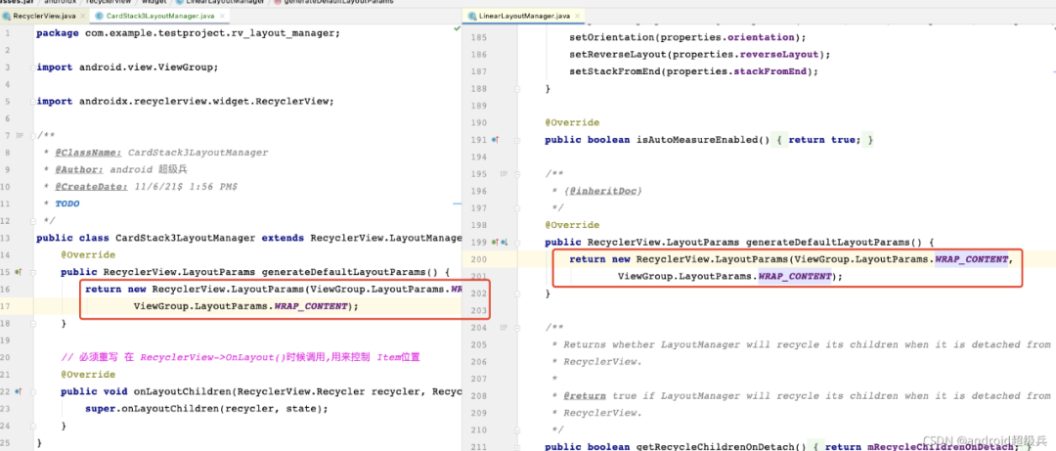Viewport: 1056px width, 451px height.
Task: Click 'onLayoutChildren' method name at line 22
Action: coord(183,391)
